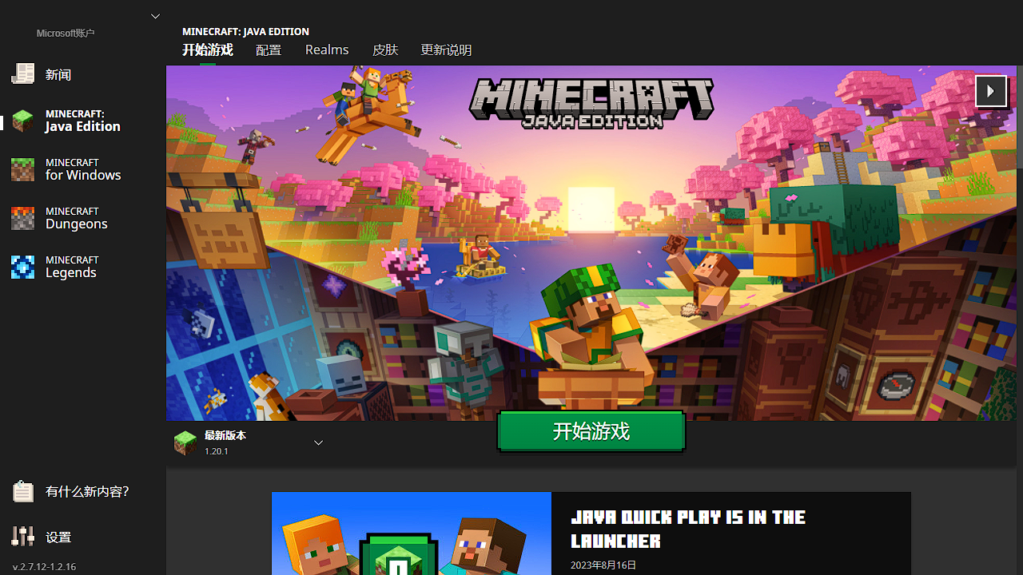This screenshot has width=1023, height=575.
Task: Open the Minecraft Dungeons icon in sidebar
Action: click(x=23, y=218)
